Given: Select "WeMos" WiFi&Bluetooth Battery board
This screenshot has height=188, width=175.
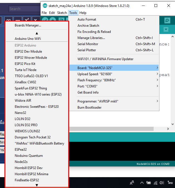Looking at the screenshot, I should click(37, 143).
